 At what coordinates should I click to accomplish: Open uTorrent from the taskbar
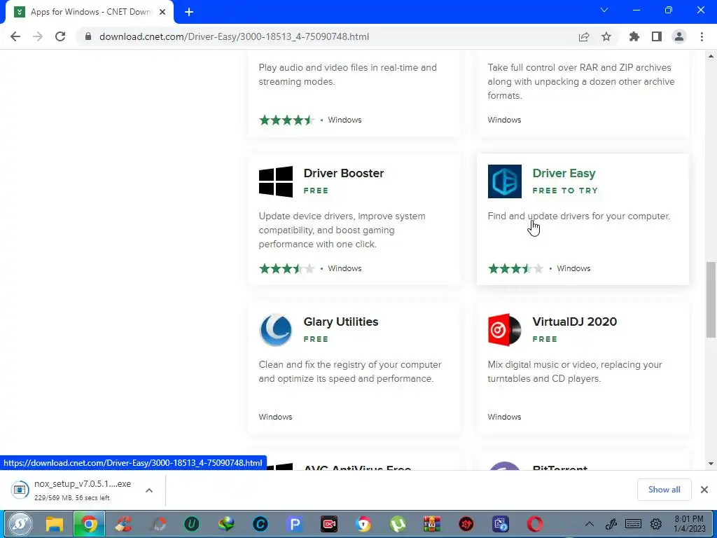(x=398, y=524)
